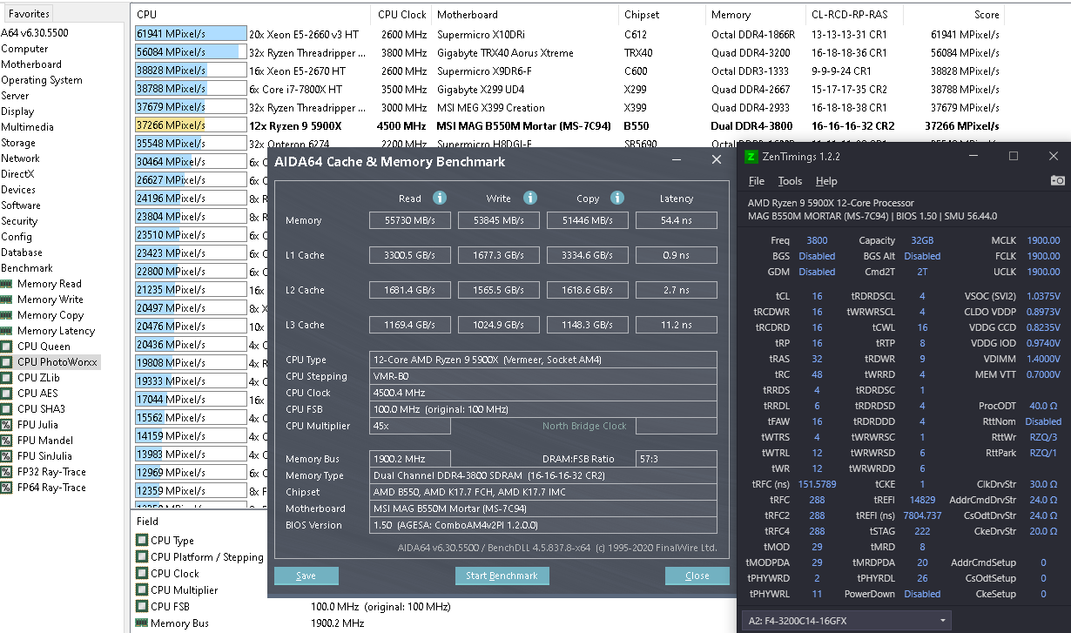This screenshot has height=633, width=1071.
Task: Open Display category in sidebar
Action: [x=17, y=111]
